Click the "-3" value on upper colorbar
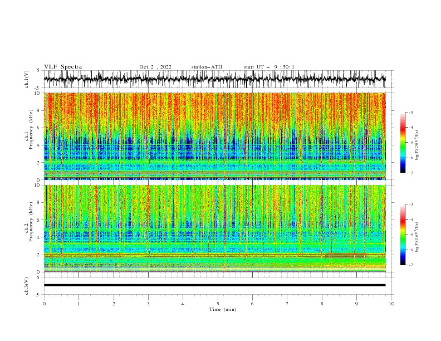The height and width of the screenshot is (341, 441). (x=411, y=112)
